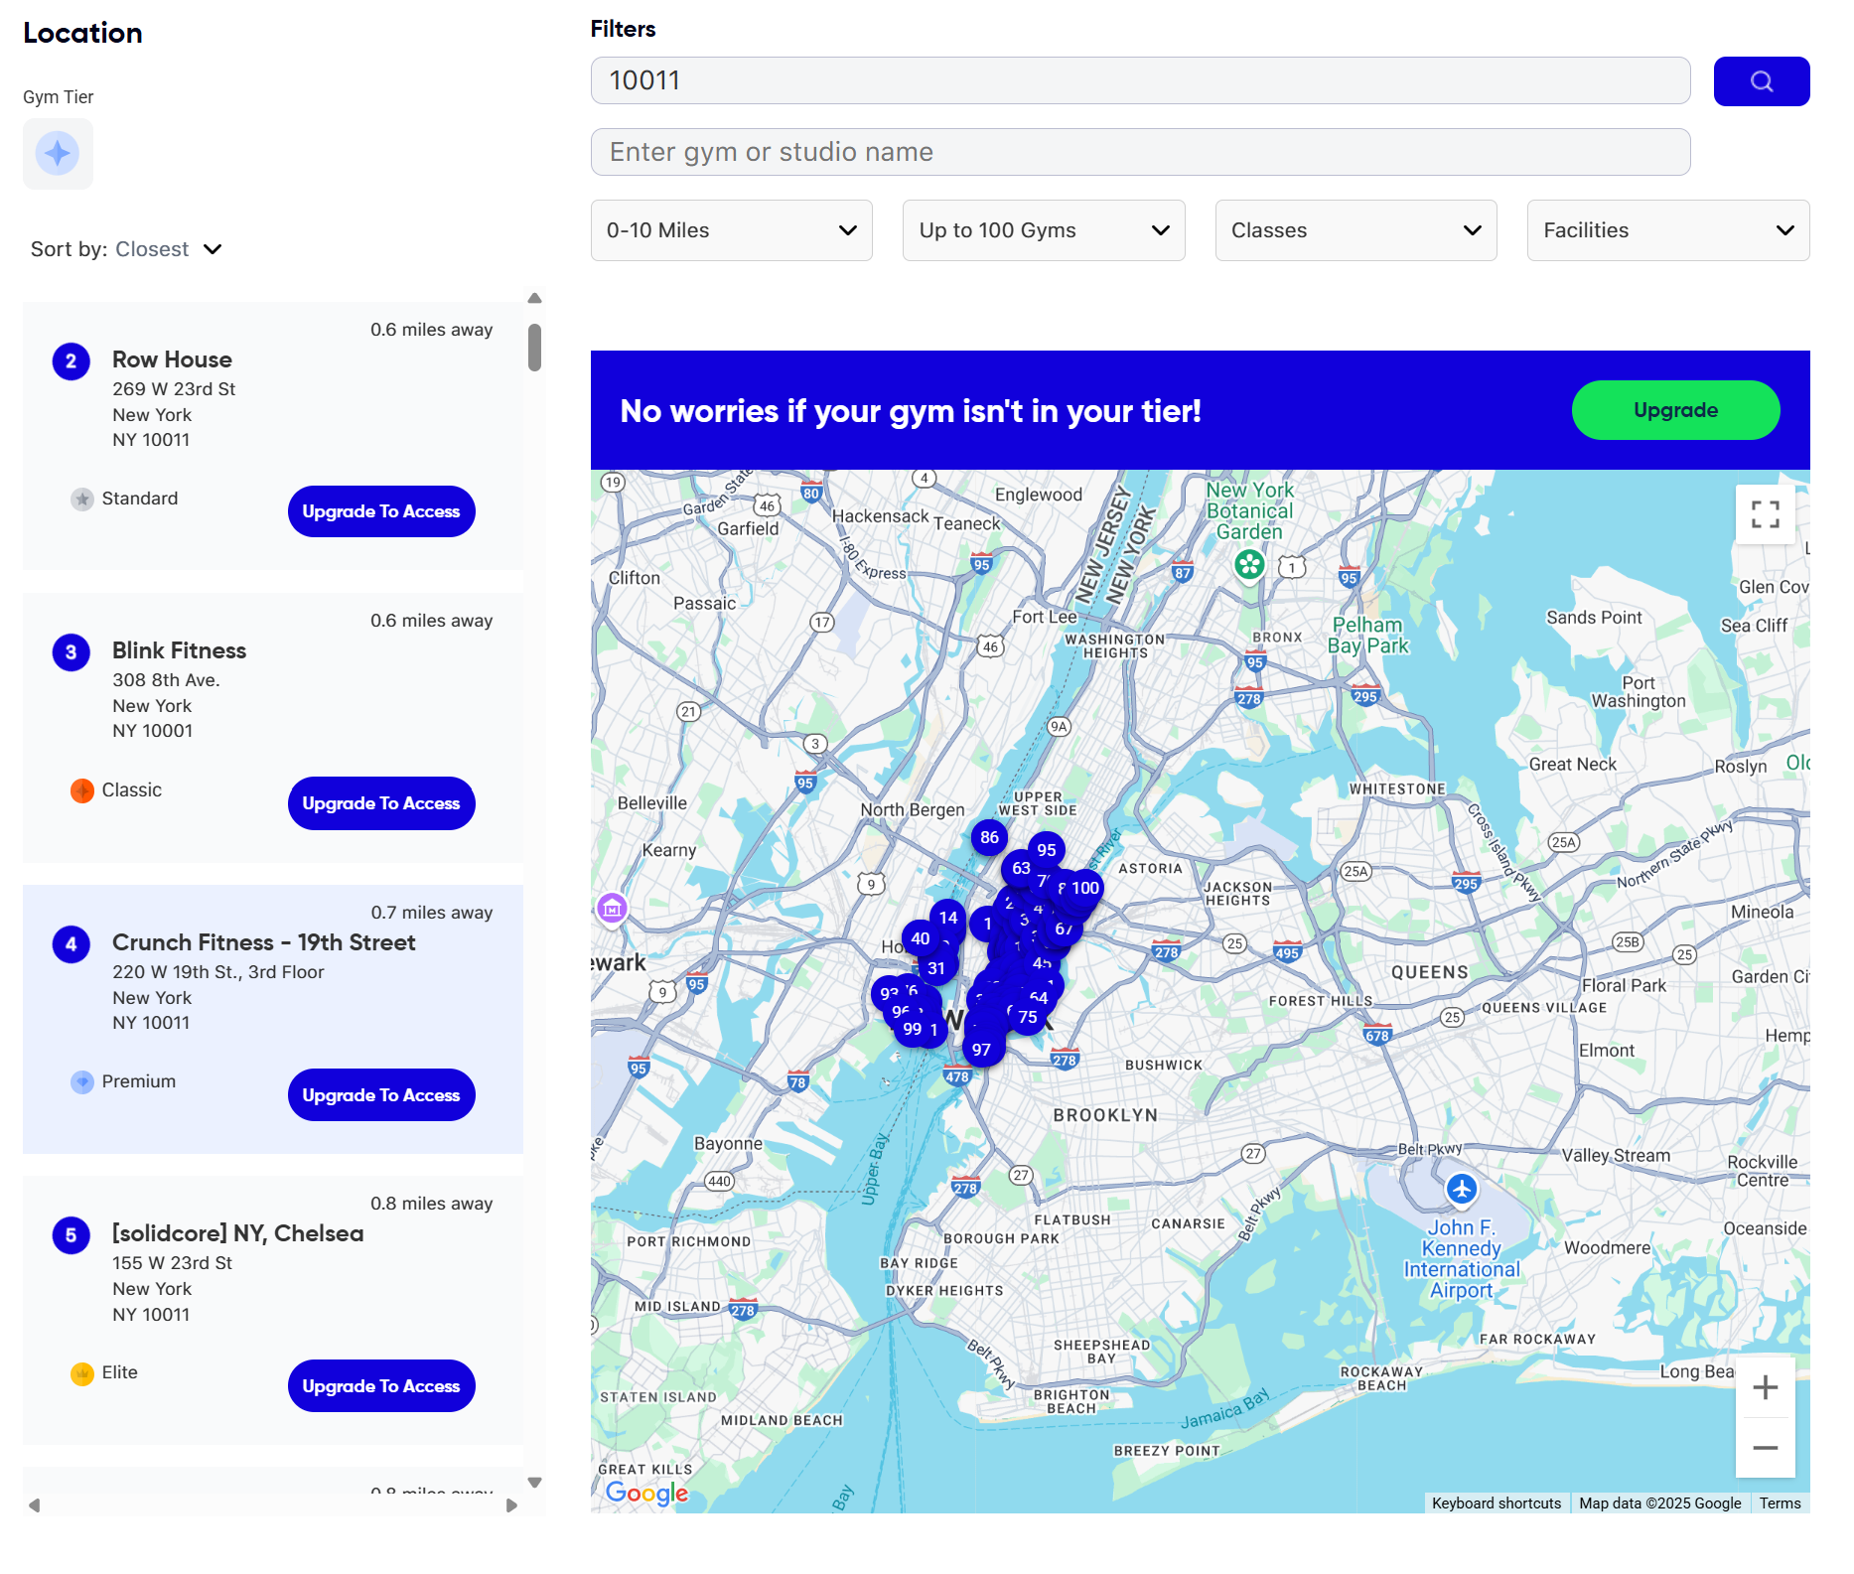Click map marker number 100
This screenshot has height=1574, width=1854.
pos(1085,888)
